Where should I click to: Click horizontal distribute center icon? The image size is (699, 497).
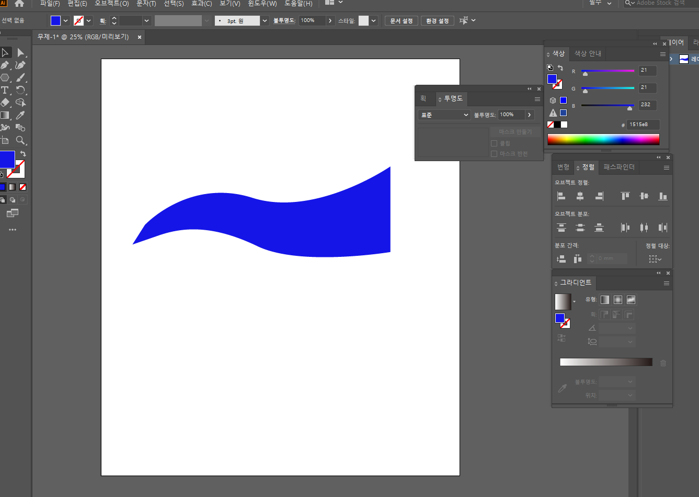pyautogui.click(x=644, y=228)
